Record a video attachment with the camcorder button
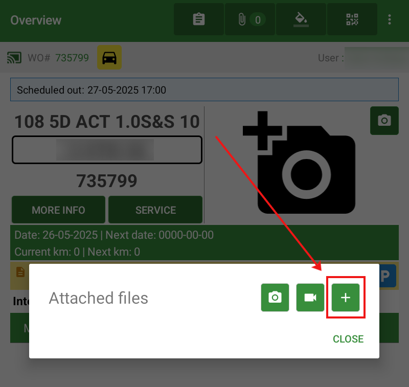The height and width of the screenshot is (387, 409). pos(310,298)
